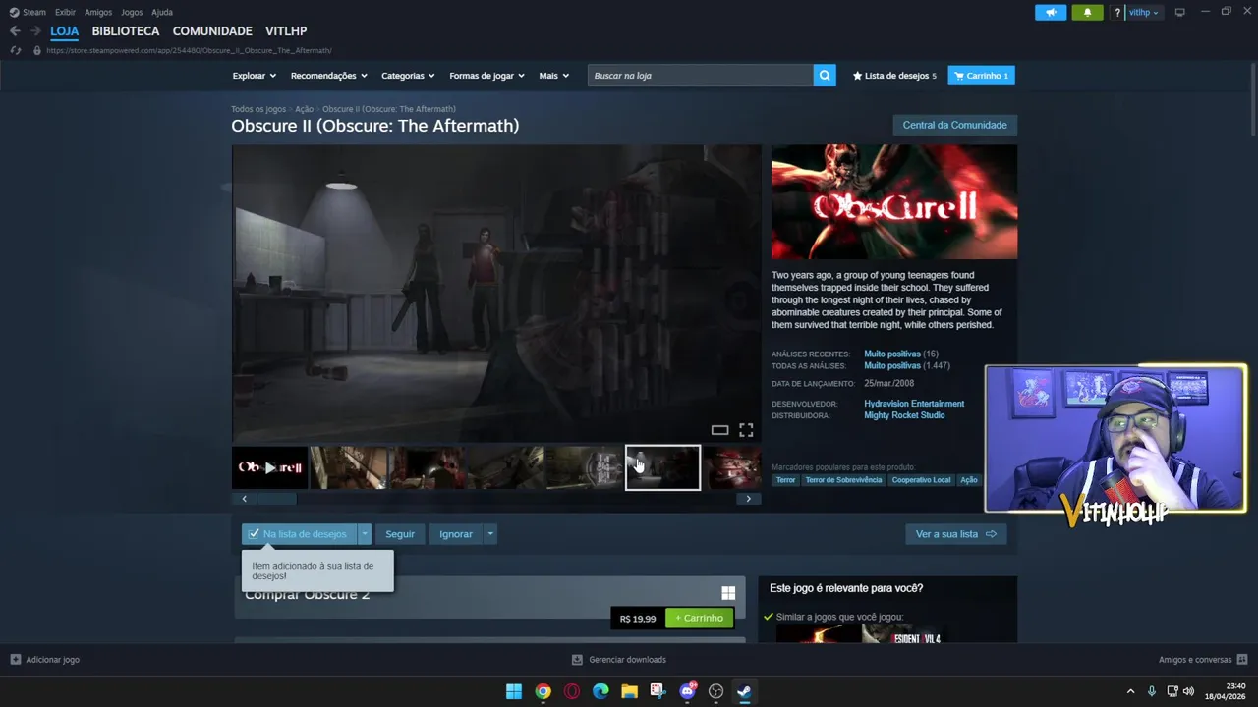Viewport: 1258px width, 707px height.
Task: Move thumbnail strip left with arrow
Action: coord(245,499)
